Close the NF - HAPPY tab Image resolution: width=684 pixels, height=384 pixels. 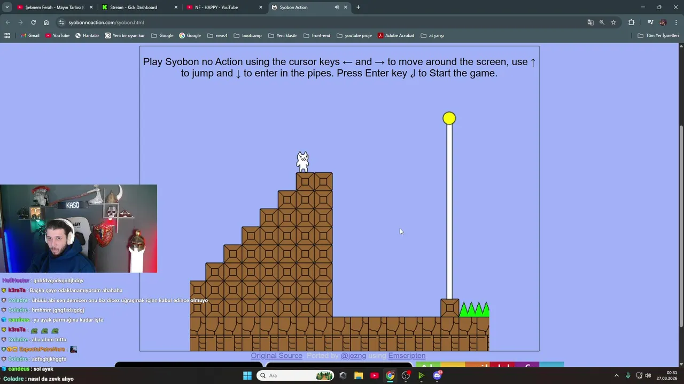coord(261,7)
